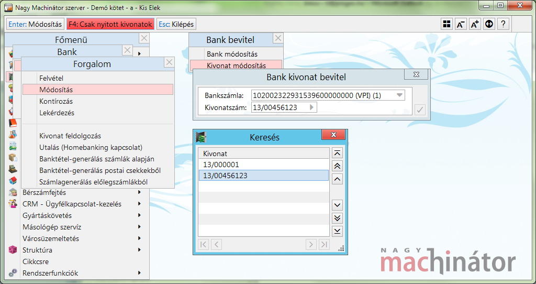Confirm Bank kivonat bevitel with checkmark button

click(x=420, y=110)
